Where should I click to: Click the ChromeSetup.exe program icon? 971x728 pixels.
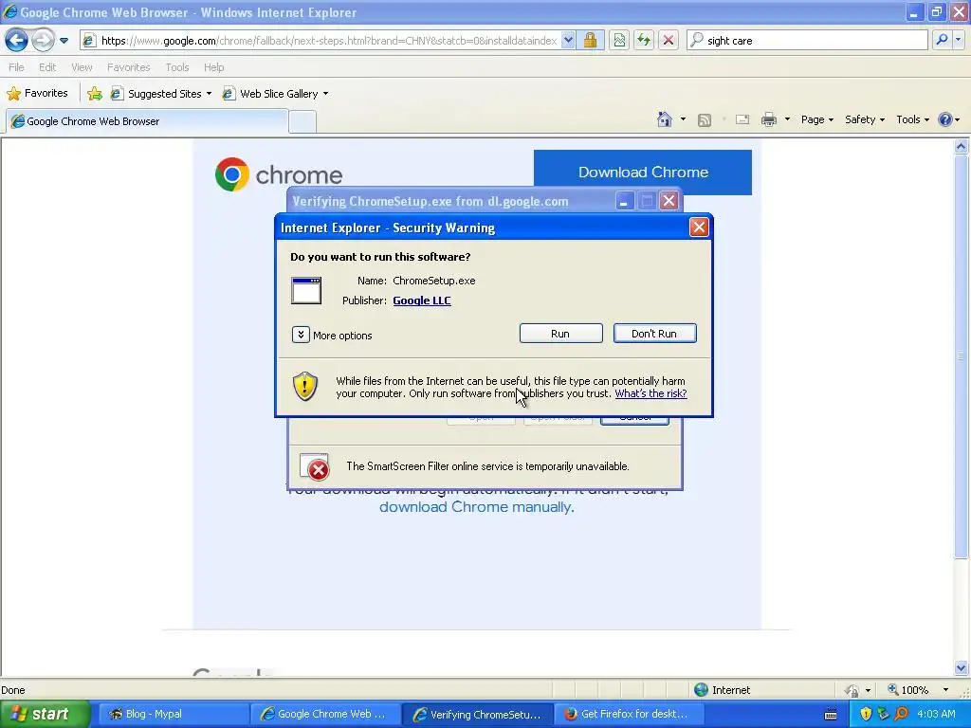tap(306, 290)
